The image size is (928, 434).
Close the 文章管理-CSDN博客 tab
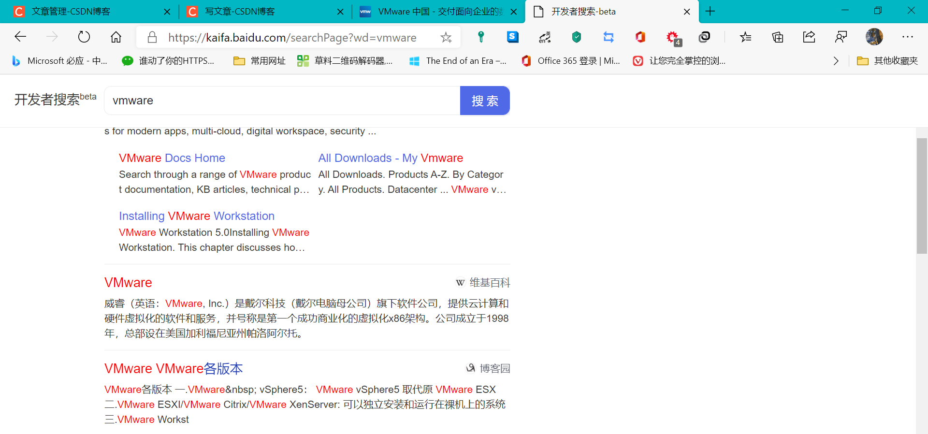(167, 12)
